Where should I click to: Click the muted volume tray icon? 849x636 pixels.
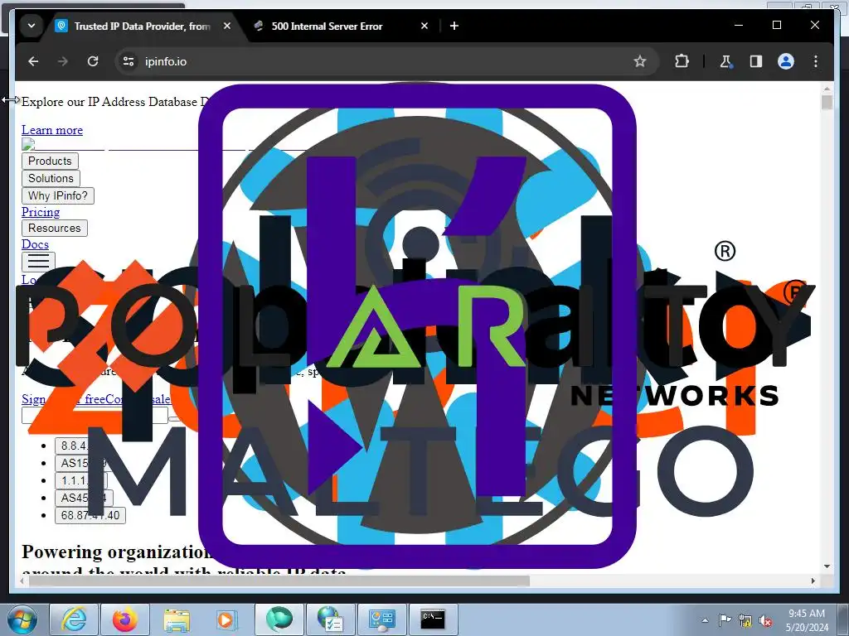coord(765,620)
